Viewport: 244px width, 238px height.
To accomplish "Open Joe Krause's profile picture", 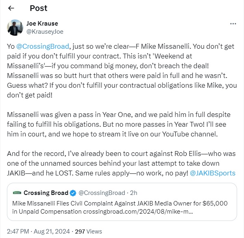I will 15,27.
